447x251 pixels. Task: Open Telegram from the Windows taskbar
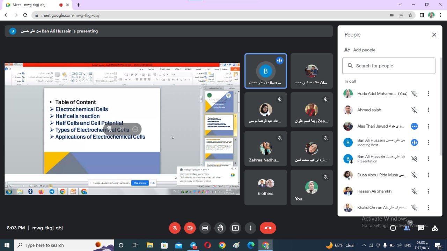click(193, 245)
